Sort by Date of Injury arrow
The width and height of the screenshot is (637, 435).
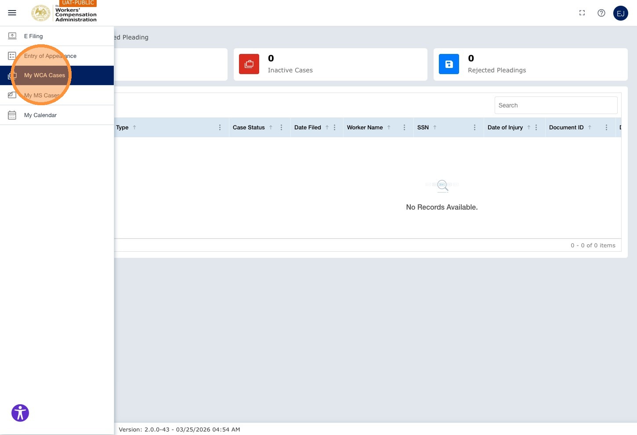[529, 128]
